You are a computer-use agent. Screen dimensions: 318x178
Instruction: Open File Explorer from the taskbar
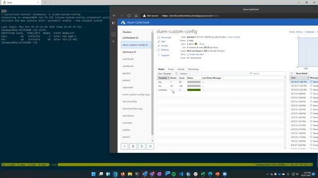130,174
